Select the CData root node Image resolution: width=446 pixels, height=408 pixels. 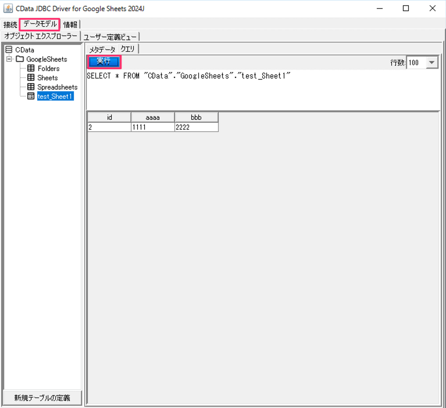point(24,50)
